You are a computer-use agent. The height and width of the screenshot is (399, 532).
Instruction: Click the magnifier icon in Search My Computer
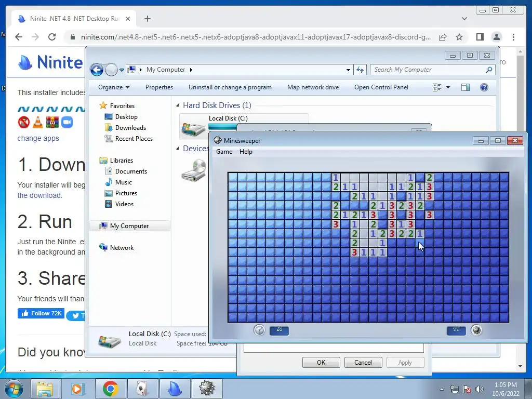(489, 70)
